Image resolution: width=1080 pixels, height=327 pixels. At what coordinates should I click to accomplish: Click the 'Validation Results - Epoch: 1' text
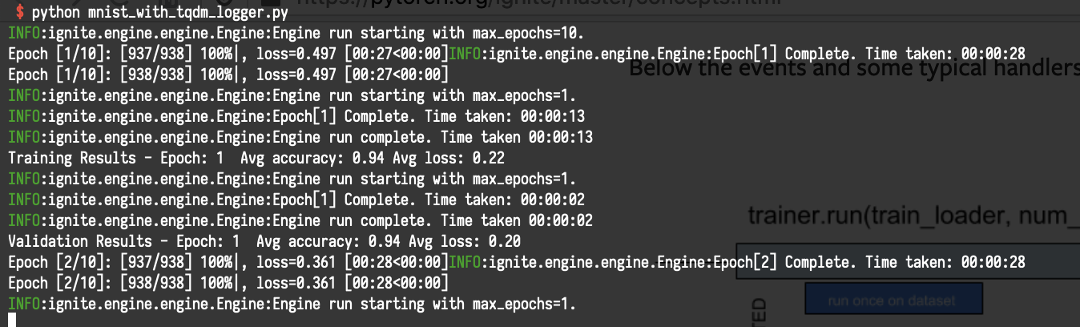116,241
